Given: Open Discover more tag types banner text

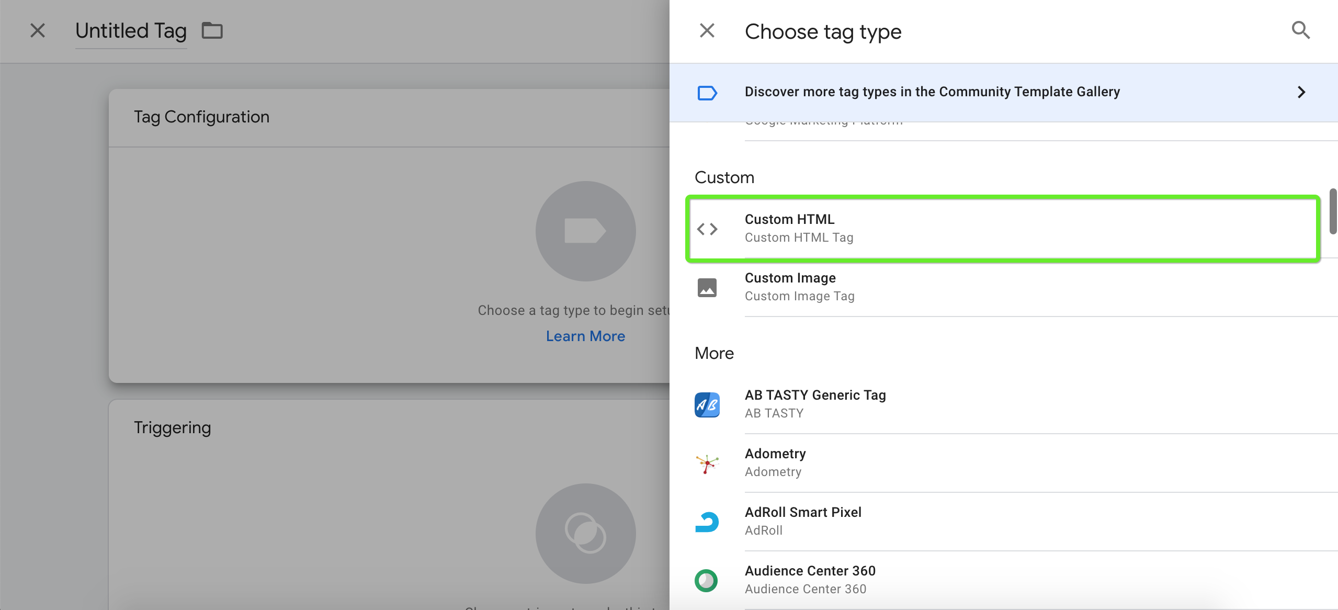Looking at the screenshot, I should click(x=932, y=92).
